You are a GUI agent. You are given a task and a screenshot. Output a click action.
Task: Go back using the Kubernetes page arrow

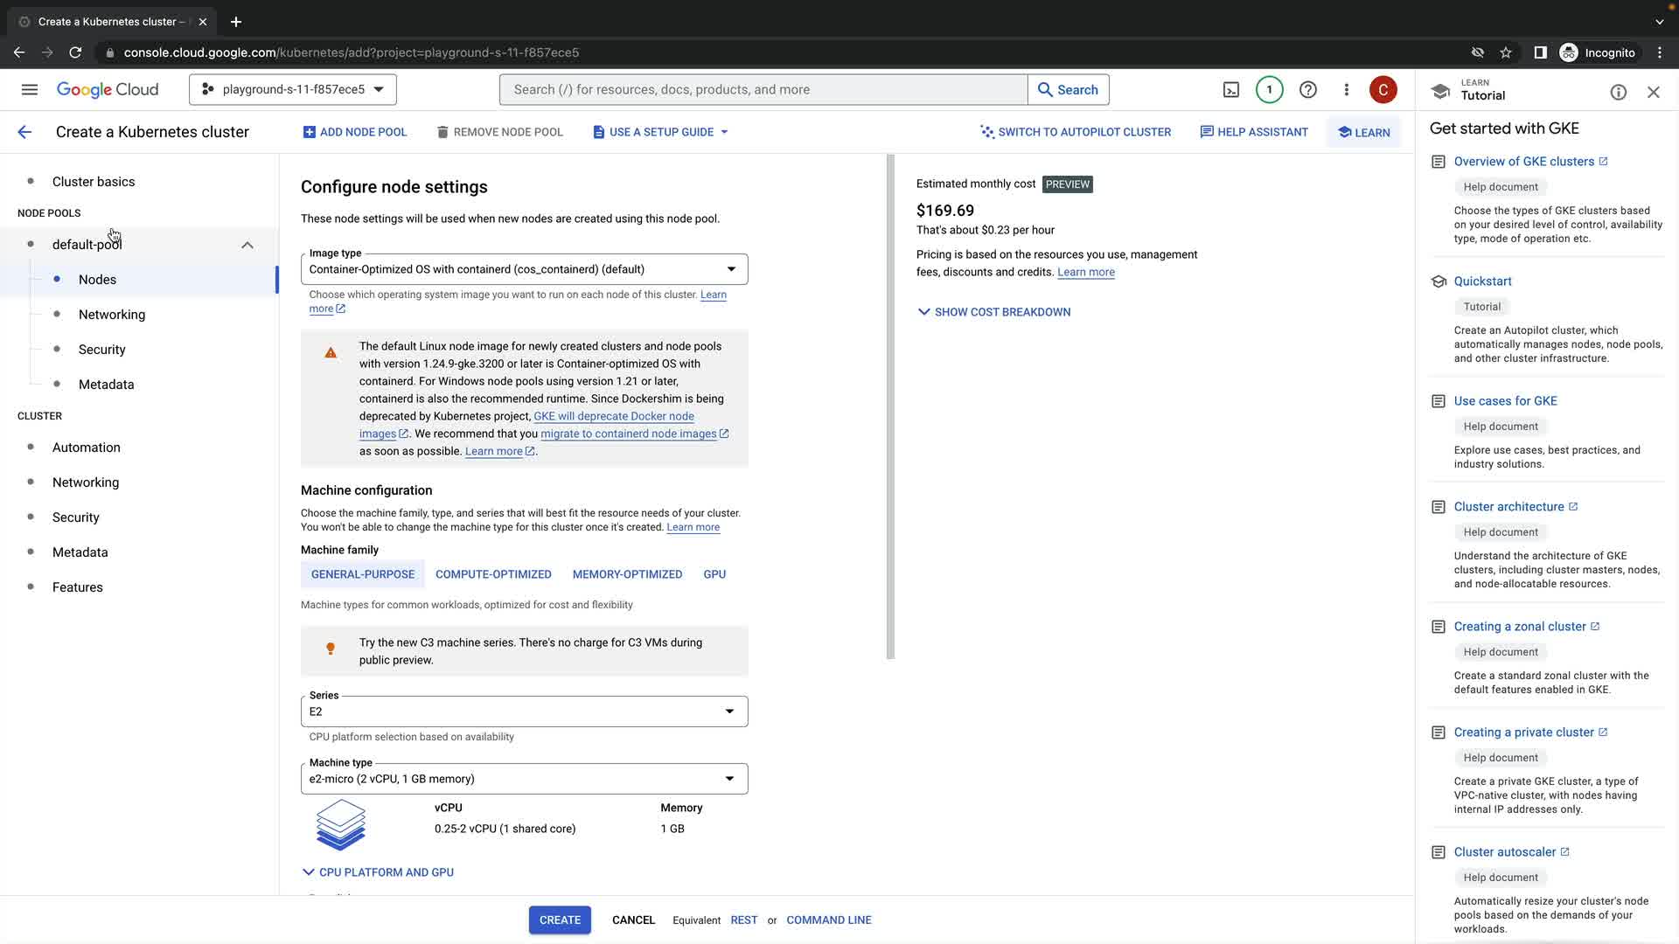[24, 132]
